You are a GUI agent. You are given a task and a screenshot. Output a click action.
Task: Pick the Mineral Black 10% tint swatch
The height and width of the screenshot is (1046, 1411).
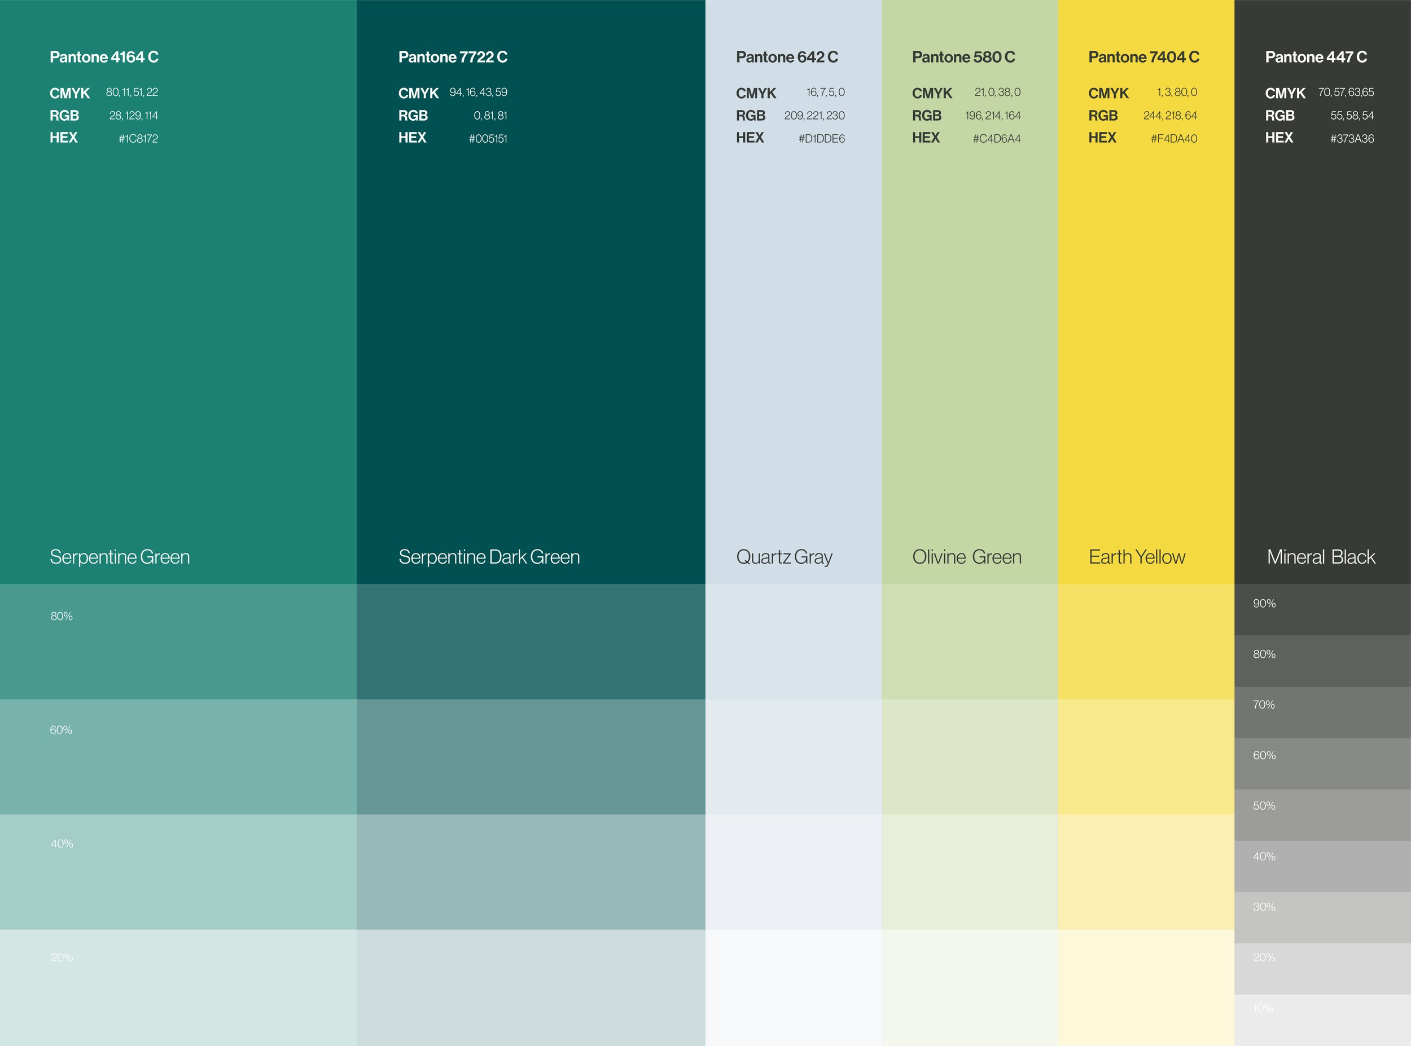point(1322,1020)
